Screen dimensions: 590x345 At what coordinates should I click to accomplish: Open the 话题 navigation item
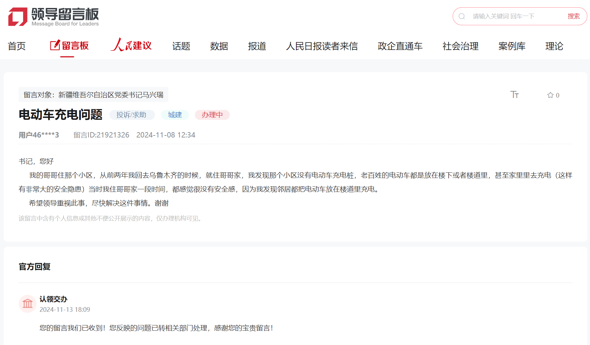[181, 46]
